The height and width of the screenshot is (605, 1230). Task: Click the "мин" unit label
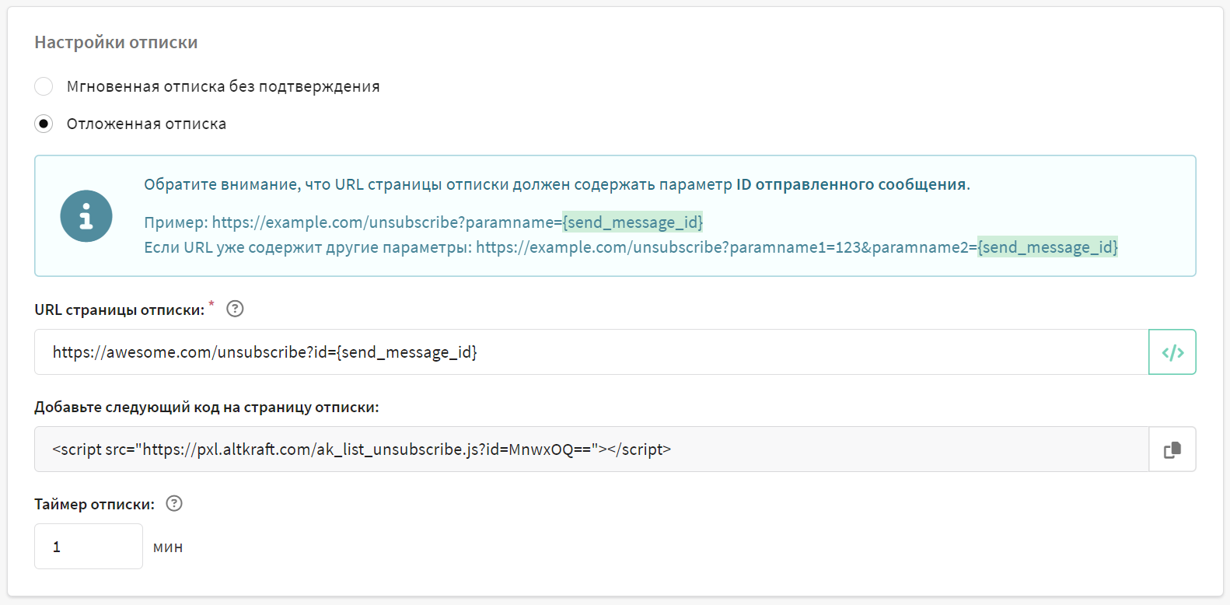[x=168, y=547]
